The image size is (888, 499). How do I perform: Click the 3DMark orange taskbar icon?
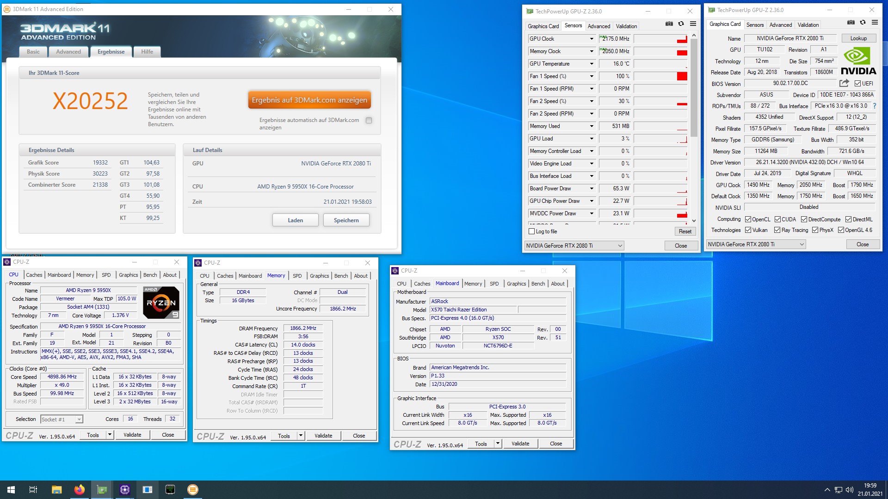[x=193, y=490]
